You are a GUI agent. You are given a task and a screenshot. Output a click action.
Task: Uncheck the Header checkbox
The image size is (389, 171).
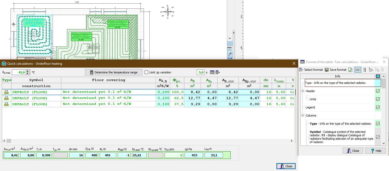click(378, 91)
